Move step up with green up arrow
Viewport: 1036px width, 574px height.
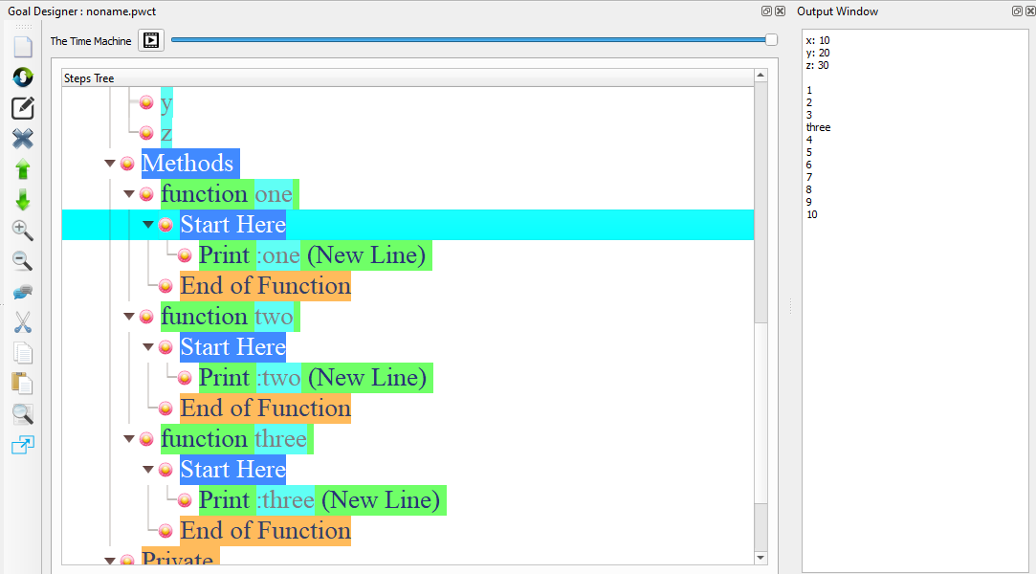click(x=23, y=169)
